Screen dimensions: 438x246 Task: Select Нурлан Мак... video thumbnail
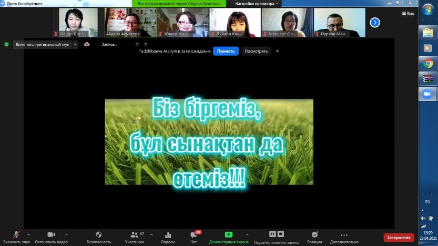(339, 22)
